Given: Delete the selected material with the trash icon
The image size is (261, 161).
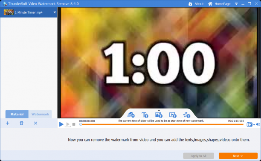Looking at the screenshot, I should pyautogui.click(x=21, y=123).
